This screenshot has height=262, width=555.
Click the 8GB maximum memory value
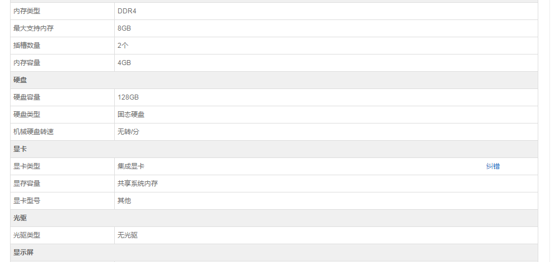coord(124,28)
